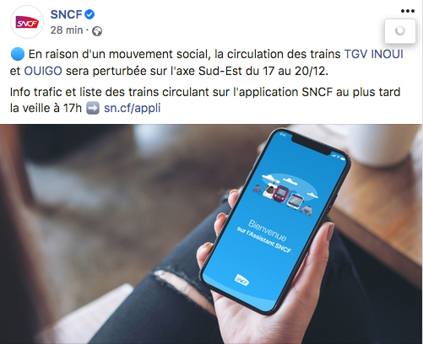Image resolution: width=423 pixels, height=344 pixels.
Task: Follow the sn.cf/appli link
Action: coord(133,108)
